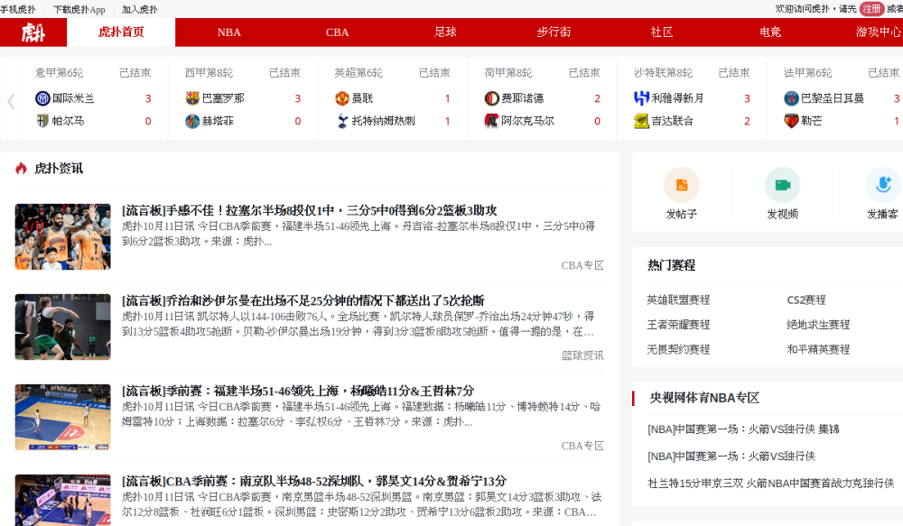The height and width of the screenshot is (526, 903).
Task: Click the 加入虎扑 top link
Action: point(139,9)
